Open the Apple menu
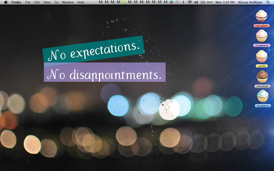This screenshot has width=274, height=171. 6,3
